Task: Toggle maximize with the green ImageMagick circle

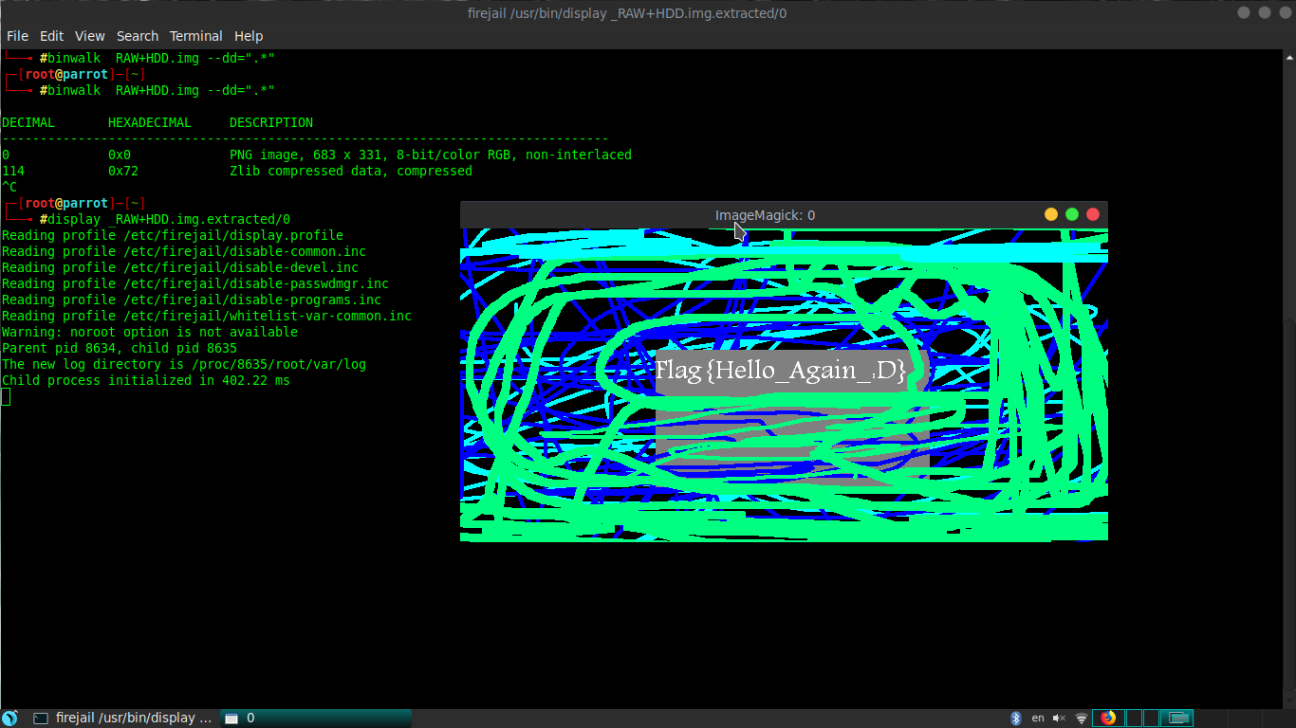Action: point(1071,214)
